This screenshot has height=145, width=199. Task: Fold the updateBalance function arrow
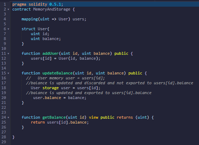point(8,73)
